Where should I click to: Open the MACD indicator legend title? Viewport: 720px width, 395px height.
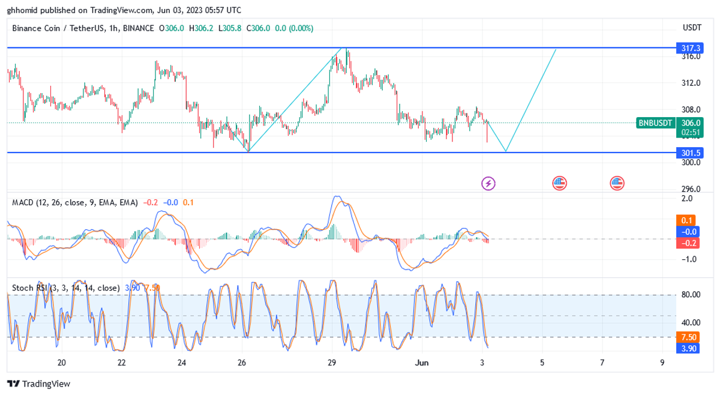[75, 202]
